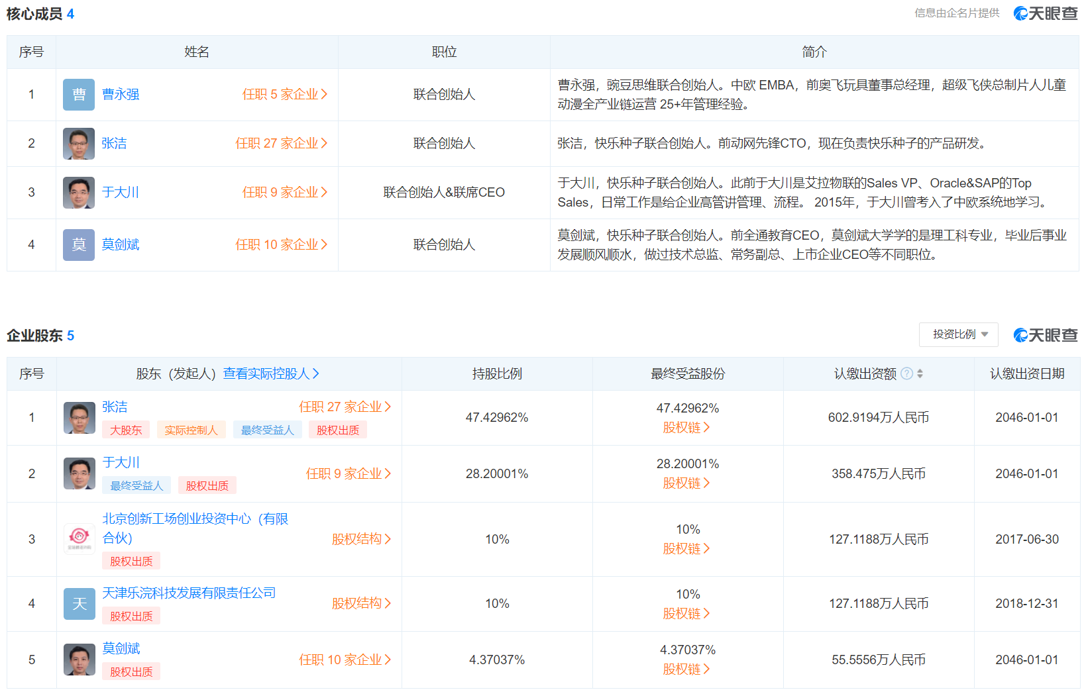Screen dimensions: 1084x690
Task: Sort by 认缴出资额 using the sort arrows
Action: (920, 373)
